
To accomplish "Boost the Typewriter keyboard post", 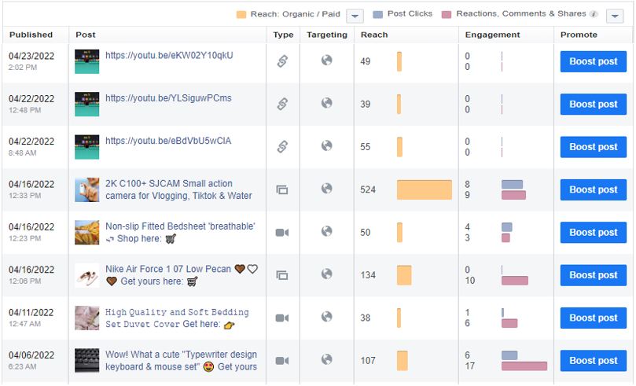I will (x=594, y=361).
